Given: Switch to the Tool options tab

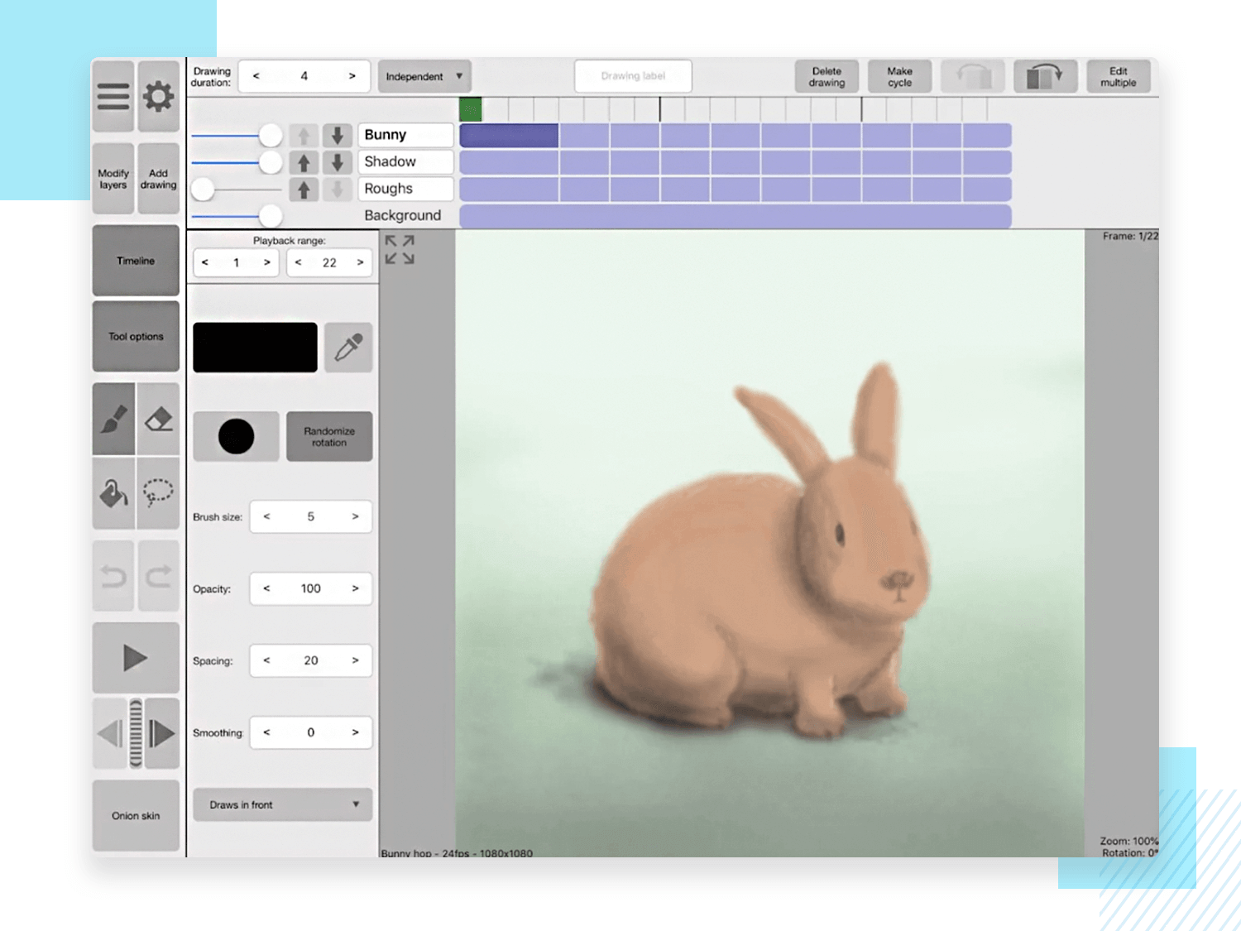Looking at the screenshot, I should (136, 336).
